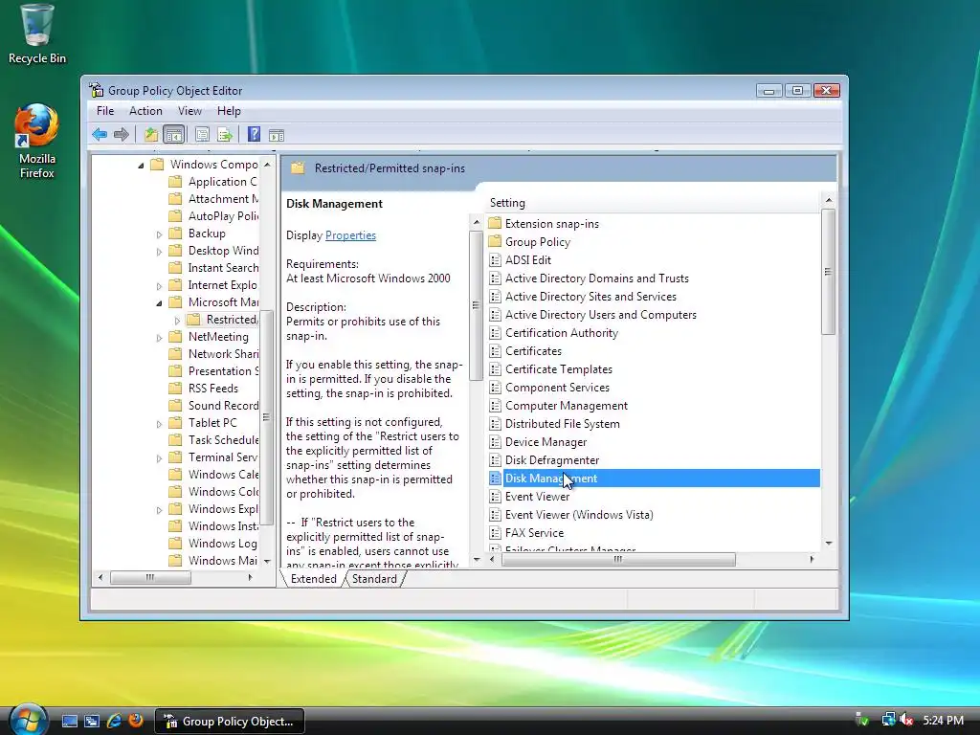
Task: Select Disk Defragmenter setting
Action: [x=552, y=460]
